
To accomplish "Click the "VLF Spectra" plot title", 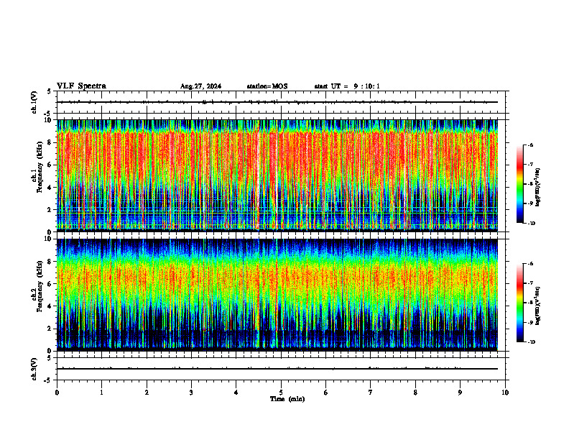I will point(81,86).
